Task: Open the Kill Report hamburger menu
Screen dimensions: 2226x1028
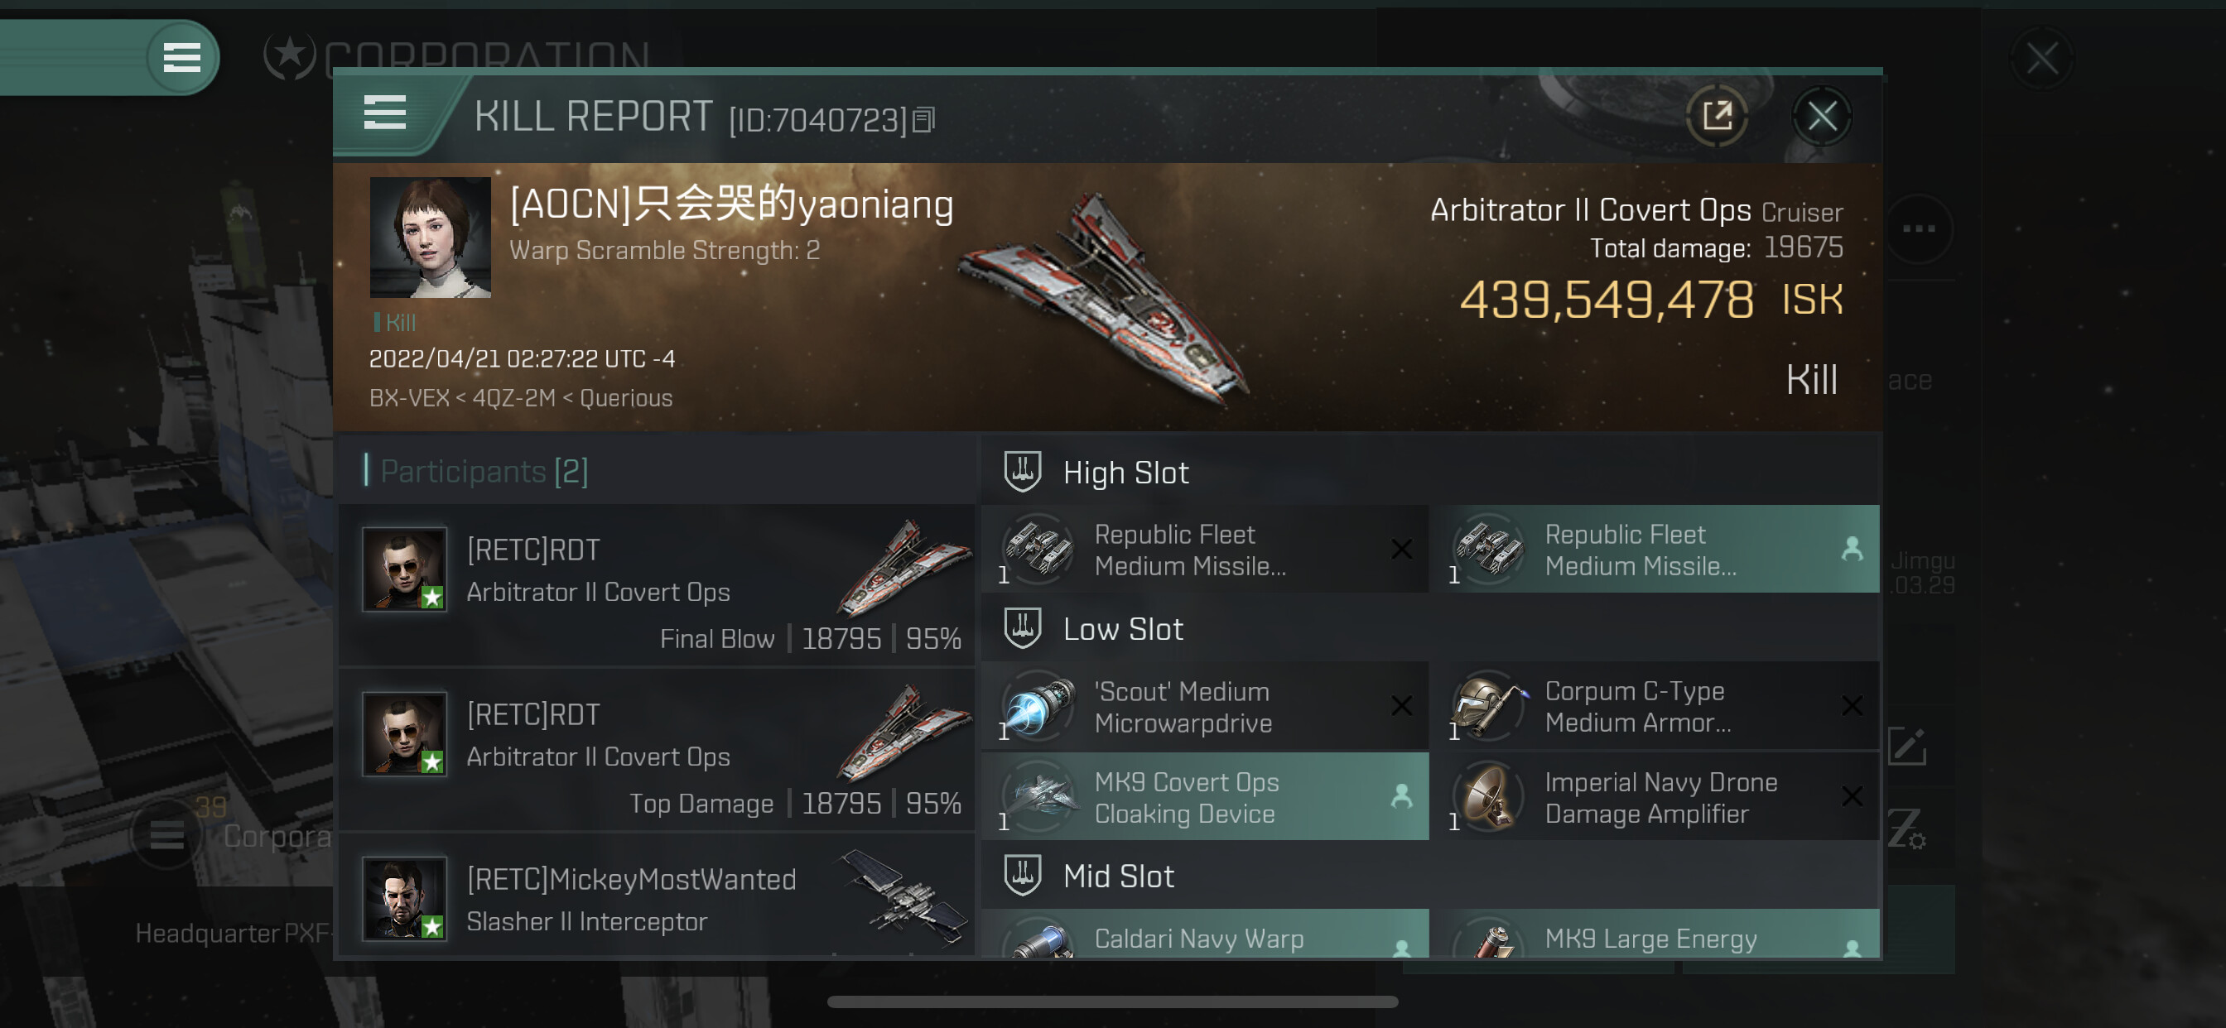Action: [384, 113]
